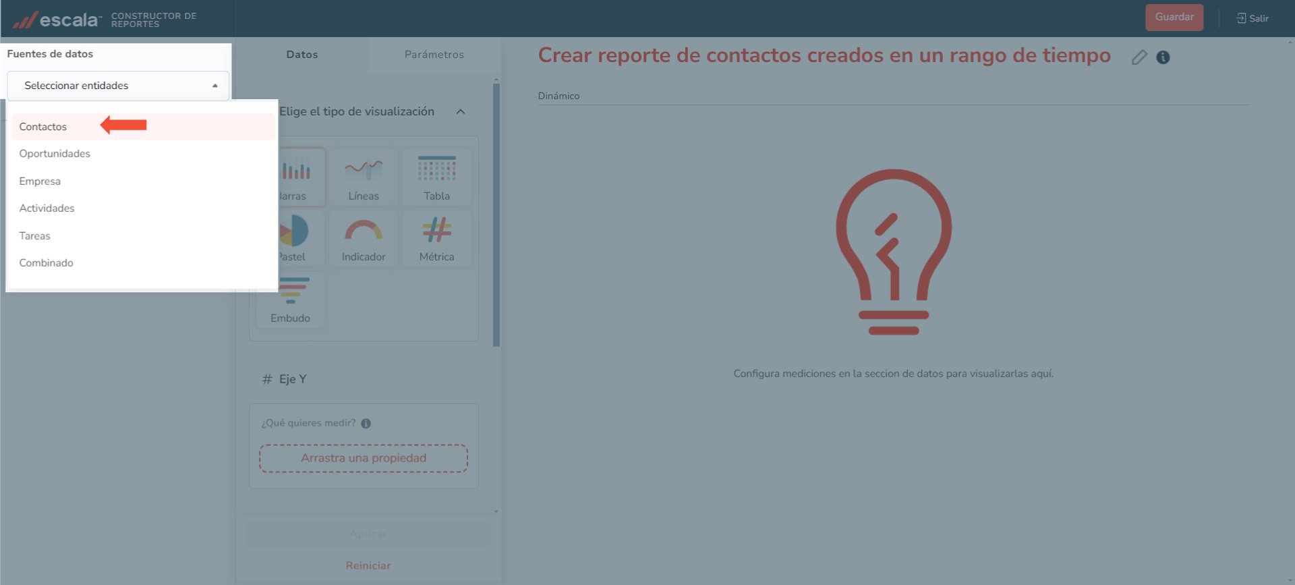The width and height of the screenshot is (1295, 585).
Task: Choose Tareas from entity list
Action: tap(144, 235)
